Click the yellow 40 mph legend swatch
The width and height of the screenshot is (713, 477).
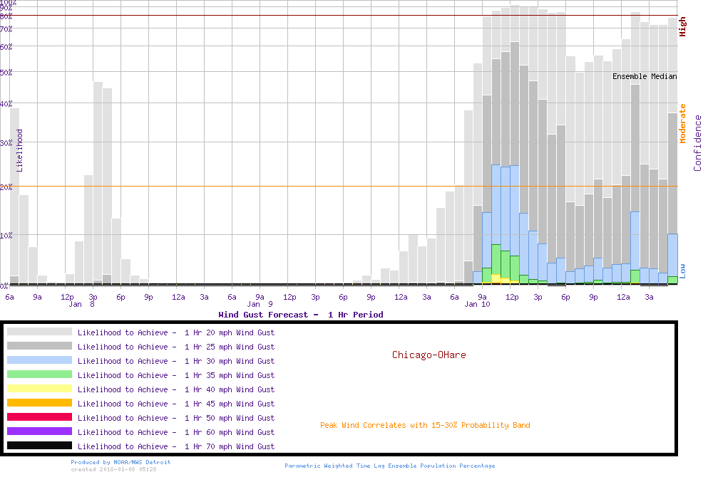pos(39,389)
